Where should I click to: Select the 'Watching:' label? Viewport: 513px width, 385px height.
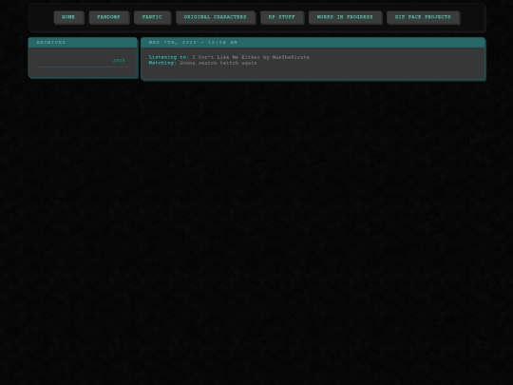[x=162, y=63]
